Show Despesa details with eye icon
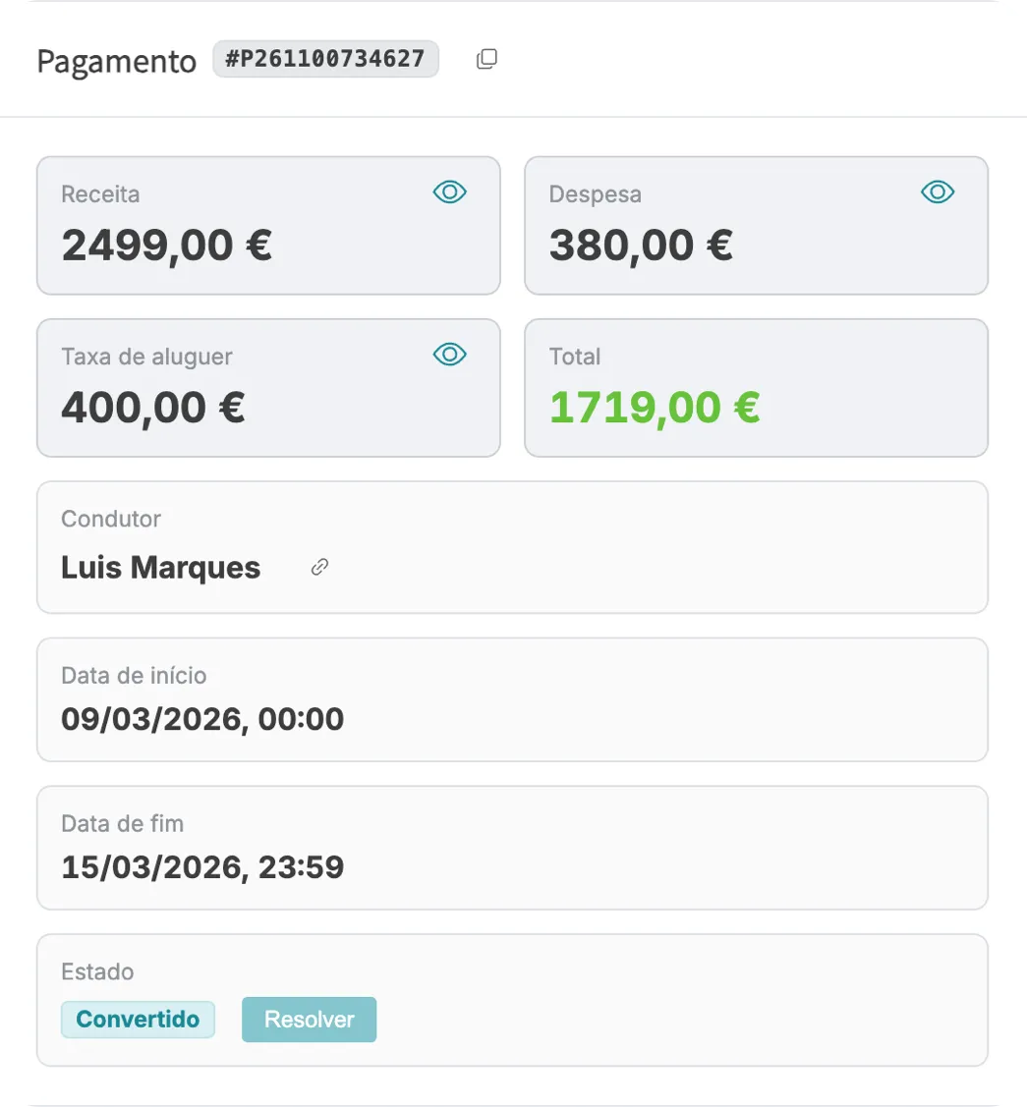Viewport: 1027px width, 1107px height. pos(938,193)
